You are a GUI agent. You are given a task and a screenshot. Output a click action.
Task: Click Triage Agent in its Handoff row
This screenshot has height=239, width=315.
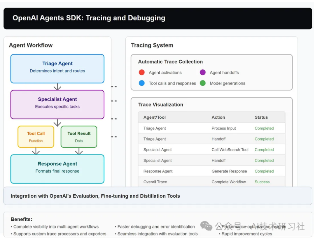pyautogui.click(x=155, y=139)
